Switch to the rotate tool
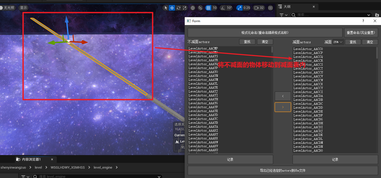 coord(178,8)
